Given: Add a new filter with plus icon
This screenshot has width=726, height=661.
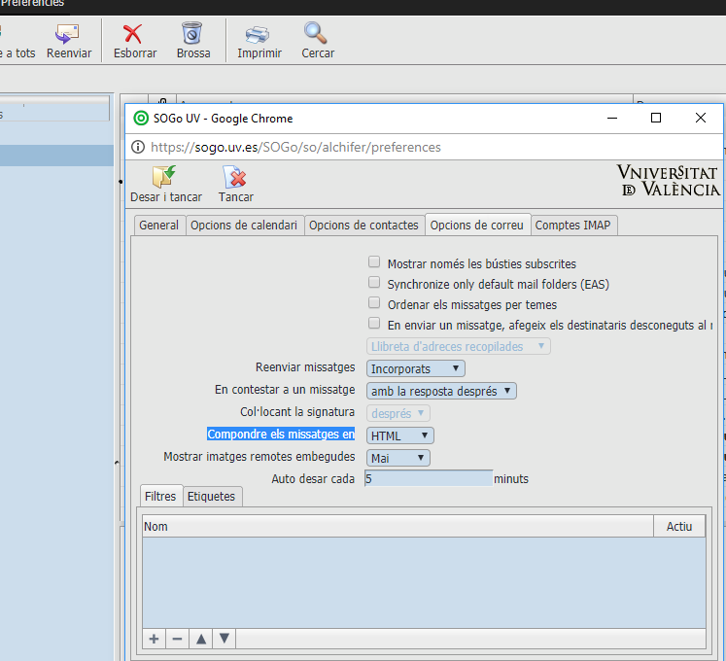Looking at the screenshot, I should pyautogui.click(x=154, y=639).
